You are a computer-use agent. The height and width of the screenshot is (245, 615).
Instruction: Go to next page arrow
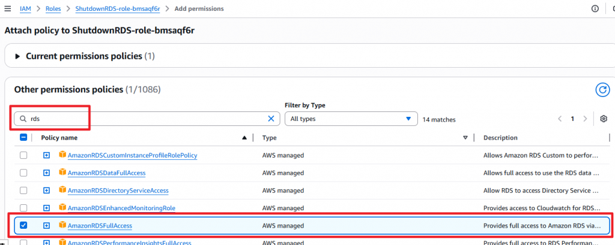tap(585, 119)
